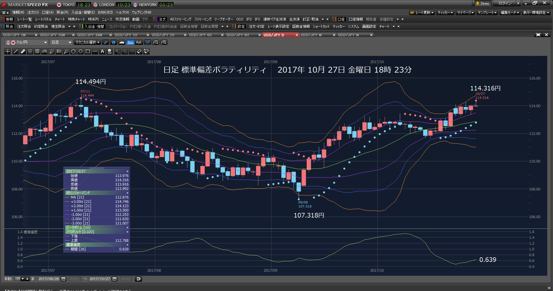Select the ruler measurement tool
Viewport: 553px width, 291px height.
(x=23, y=51)
